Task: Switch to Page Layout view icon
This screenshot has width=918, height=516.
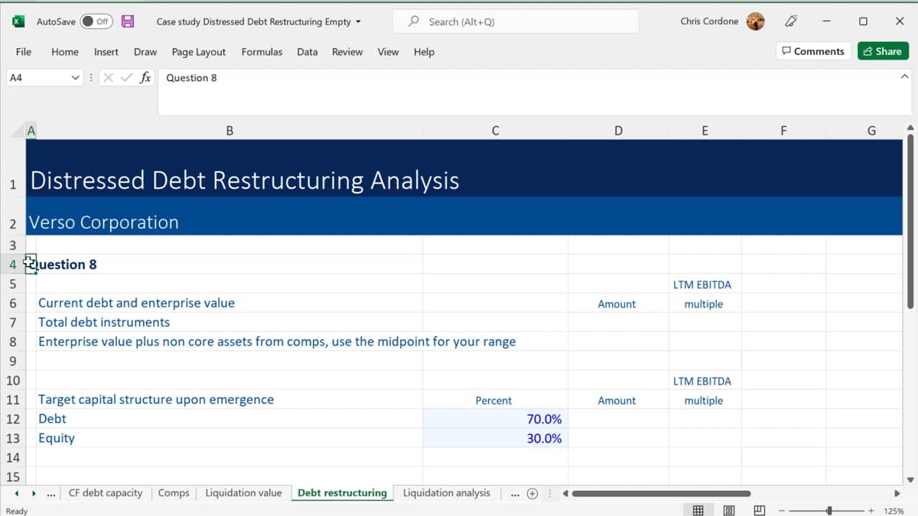Action: tap(729, 510)
